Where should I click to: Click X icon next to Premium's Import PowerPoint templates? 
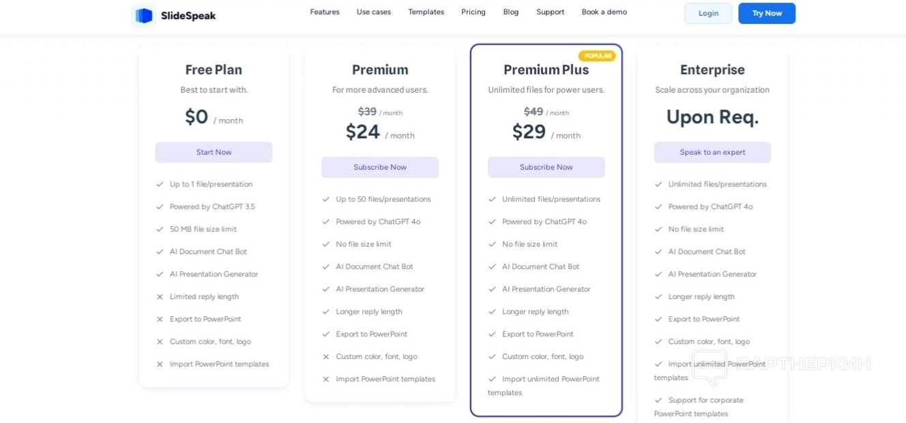(x=326, y=379)
